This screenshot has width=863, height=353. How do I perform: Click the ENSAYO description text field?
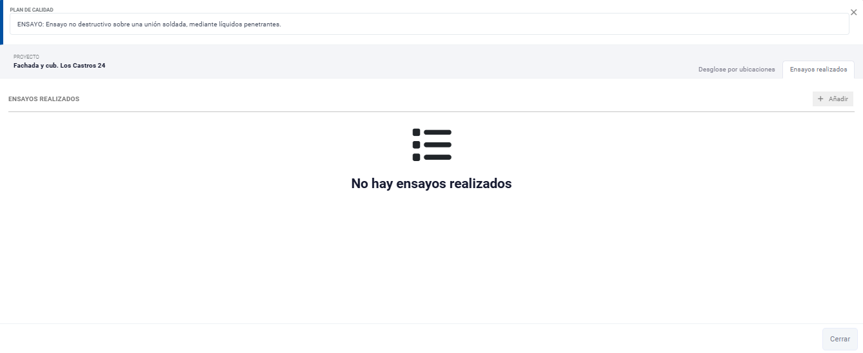tap(429, 24)
